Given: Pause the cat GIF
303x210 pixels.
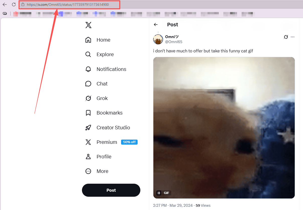Looking at the screenshot, I should pyautogui.click(x=159, y=193).
